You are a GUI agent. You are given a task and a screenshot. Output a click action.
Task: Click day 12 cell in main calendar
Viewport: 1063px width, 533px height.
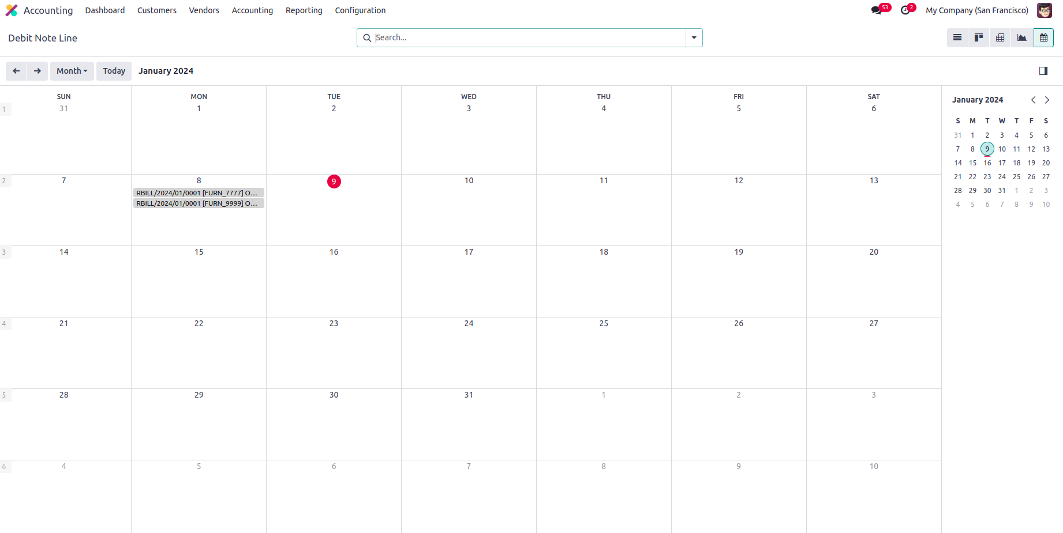(x=739, y=210)
